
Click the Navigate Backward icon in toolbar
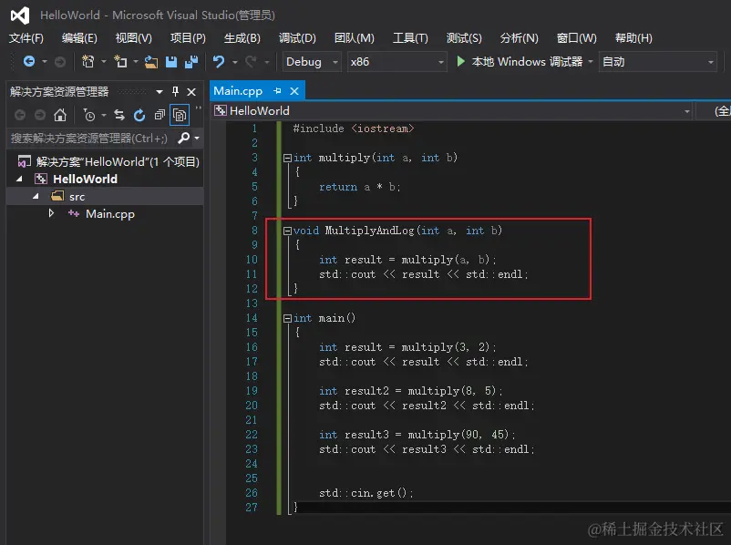click(29, 62)
